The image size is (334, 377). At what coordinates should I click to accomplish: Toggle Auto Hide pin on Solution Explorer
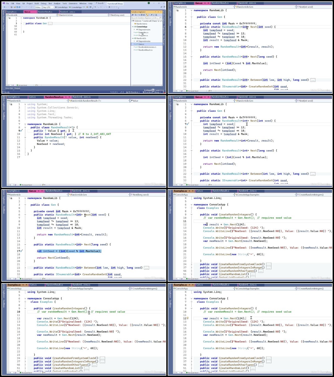click(159, 12)
